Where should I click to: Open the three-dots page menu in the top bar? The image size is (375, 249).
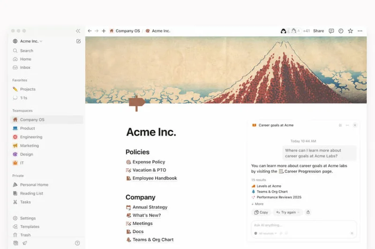360,31
